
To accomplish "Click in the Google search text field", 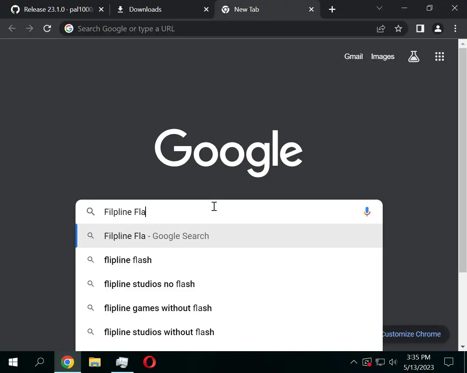I will tap(230, 212).
